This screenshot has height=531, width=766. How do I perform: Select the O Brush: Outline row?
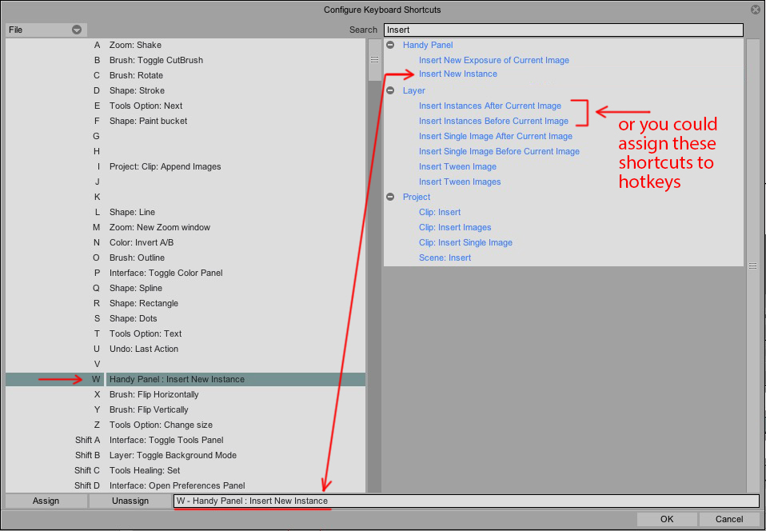(186, 258)
